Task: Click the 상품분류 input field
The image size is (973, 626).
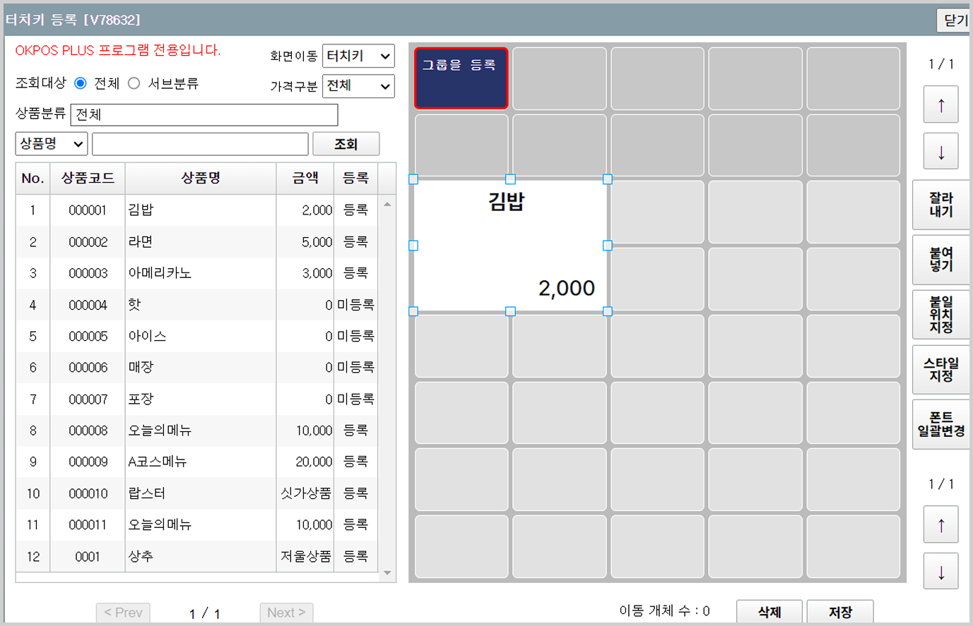Action: click(204, 114)
